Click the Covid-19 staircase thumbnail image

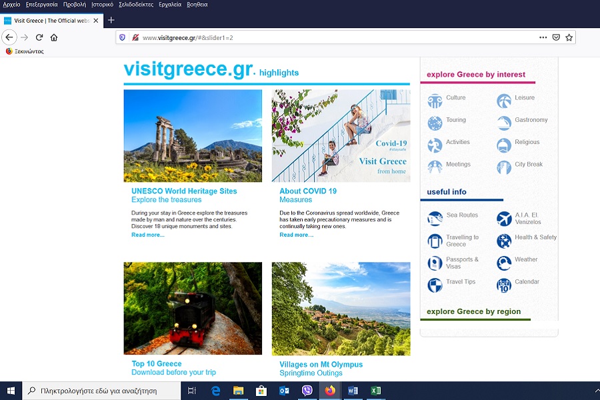[x=341, y=136]
